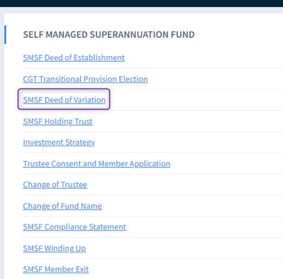Click empty row space beside Change of Trustee
Screen dimensions: 283x279
(x=185, y=185)
